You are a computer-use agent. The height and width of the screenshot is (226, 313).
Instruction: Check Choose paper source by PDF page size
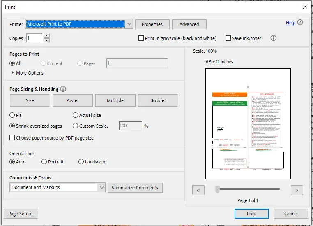pos(12,138)
